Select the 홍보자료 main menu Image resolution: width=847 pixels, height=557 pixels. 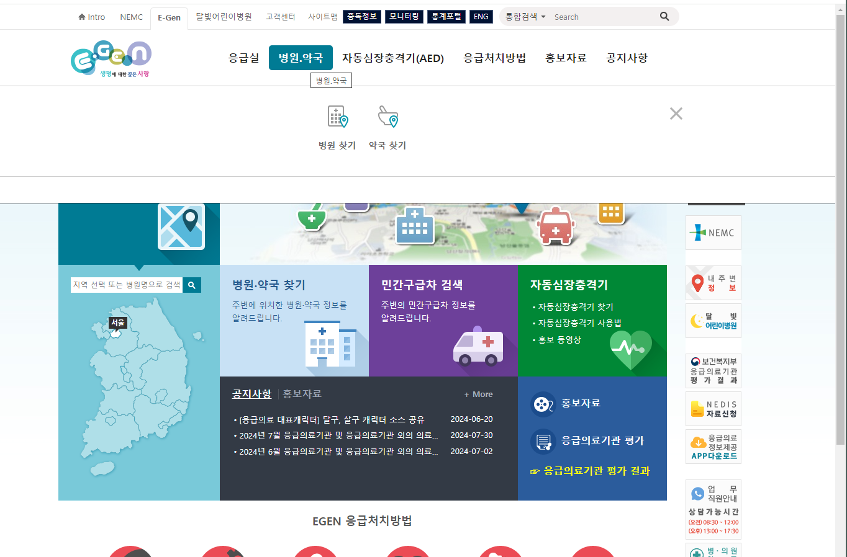pyautogui.click(x=566, y=58)
